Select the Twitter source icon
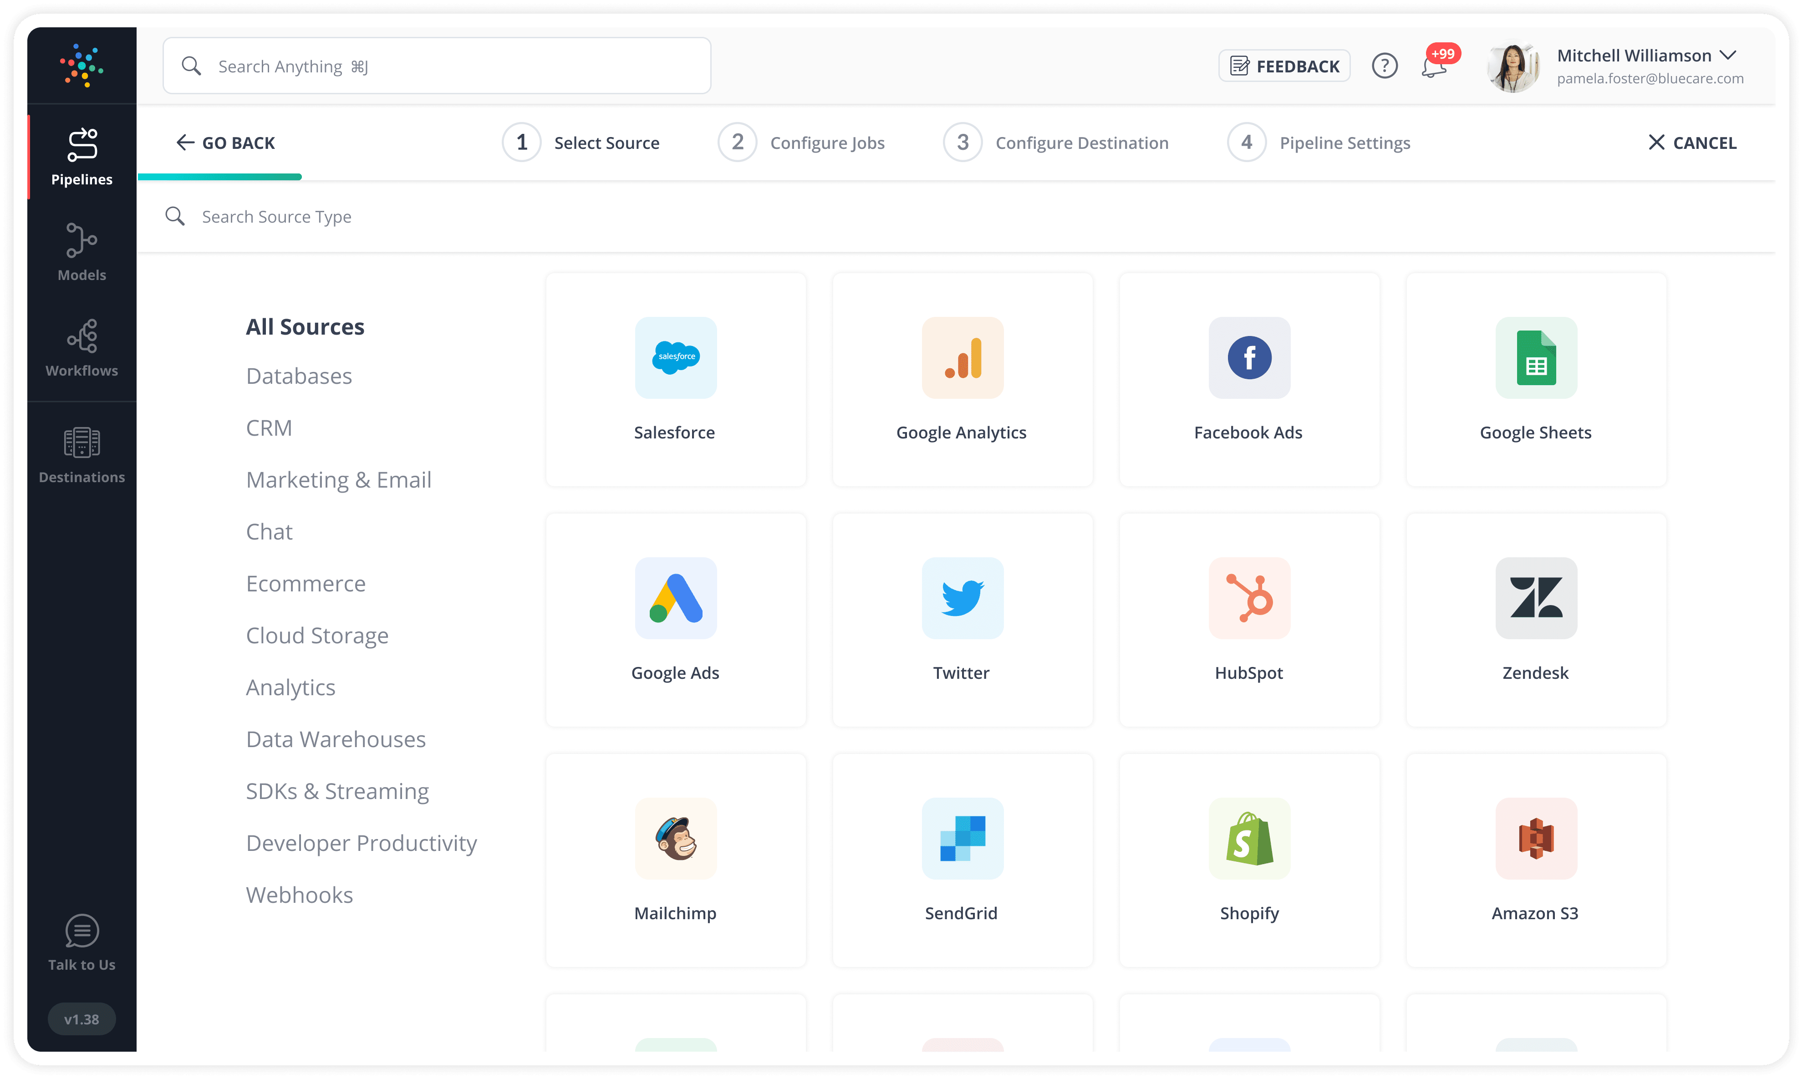Viewport: 1803px width, 1079px height. point(962,598)
